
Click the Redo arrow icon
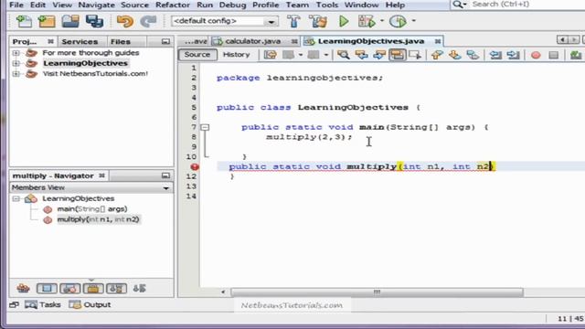pyautogui.click(x=148, y=21)
